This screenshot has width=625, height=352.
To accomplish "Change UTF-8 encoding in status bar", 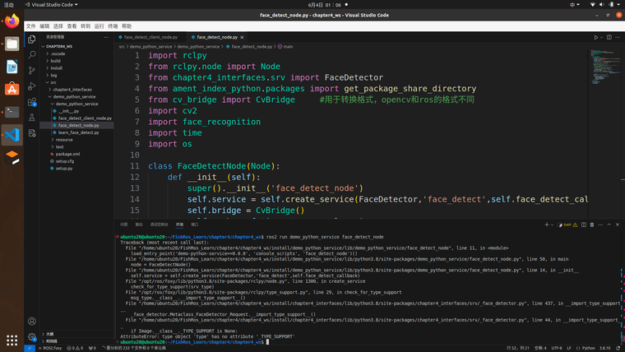I will (x=557, y=348).
